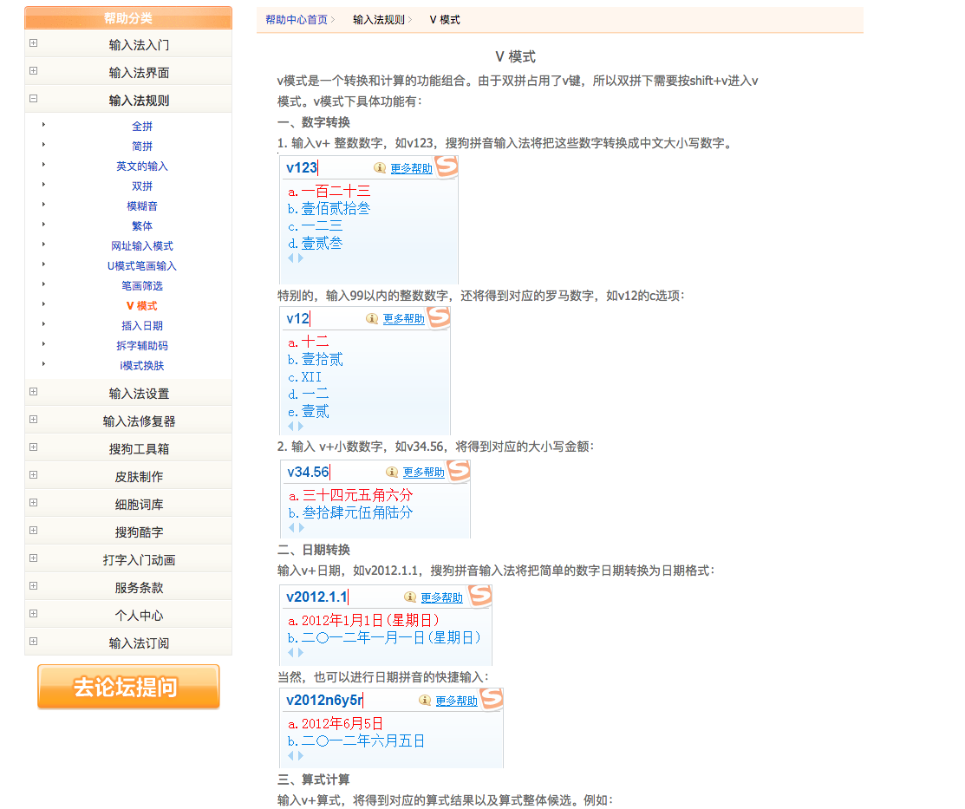Go to 帮助中心首页 breadcrumb
The height and width of the screenshot is (809, 965).
click(x=297, y=20)
